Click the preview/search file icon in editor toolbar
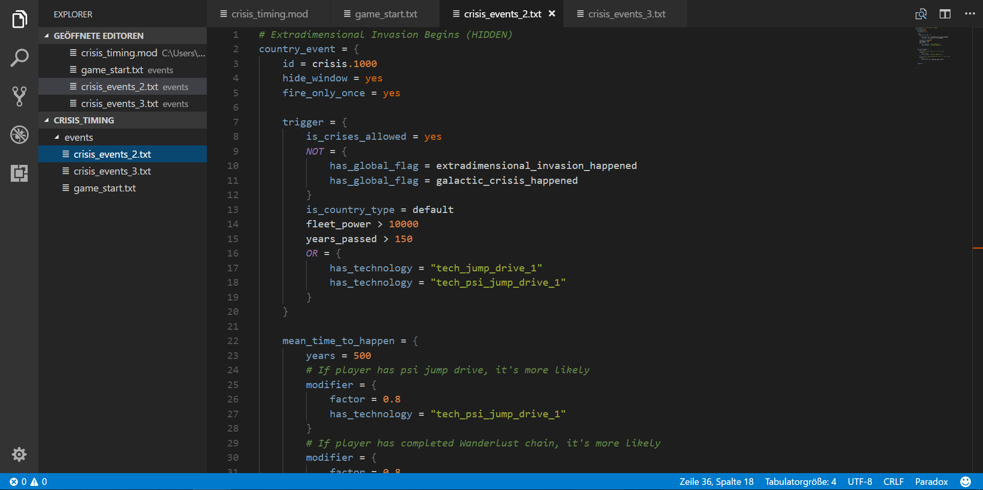This screenshot has height=490, width=983. click(x=921, y=14)
